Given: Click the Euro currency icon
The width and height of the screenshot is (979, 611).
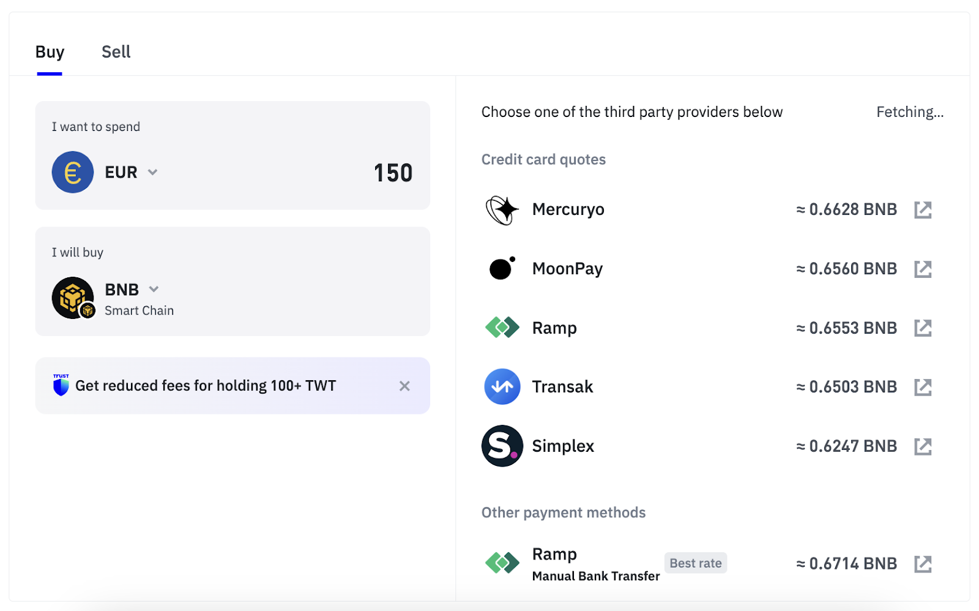Looking at the screenshot, I should (x=73, y=173).
